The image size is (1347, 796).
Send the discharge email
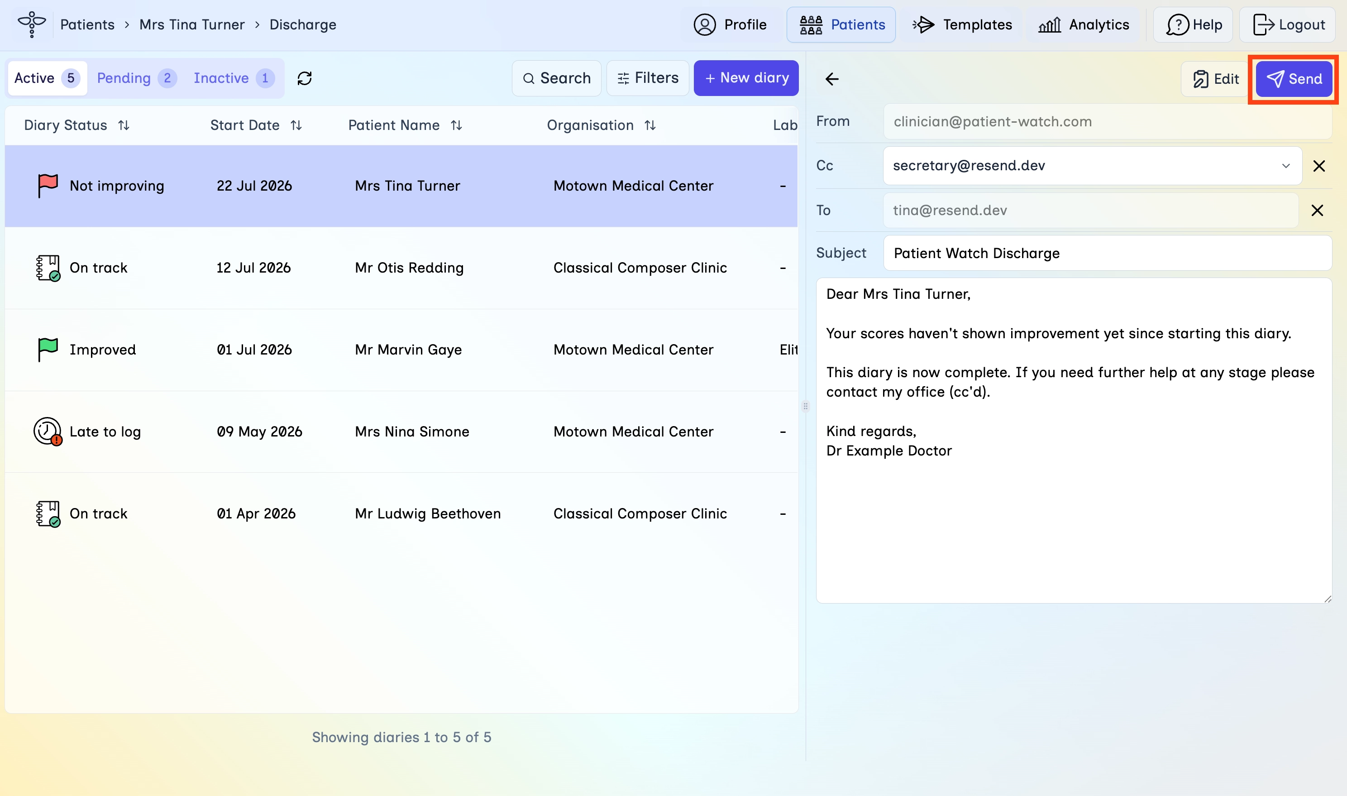click(1294, 79)
